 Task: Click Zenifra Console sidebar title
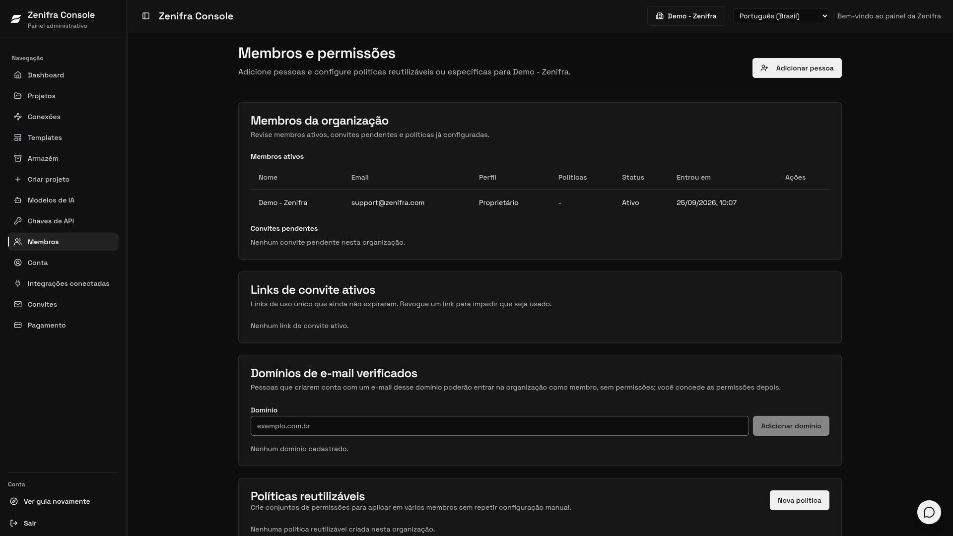(x=61, y=15)
